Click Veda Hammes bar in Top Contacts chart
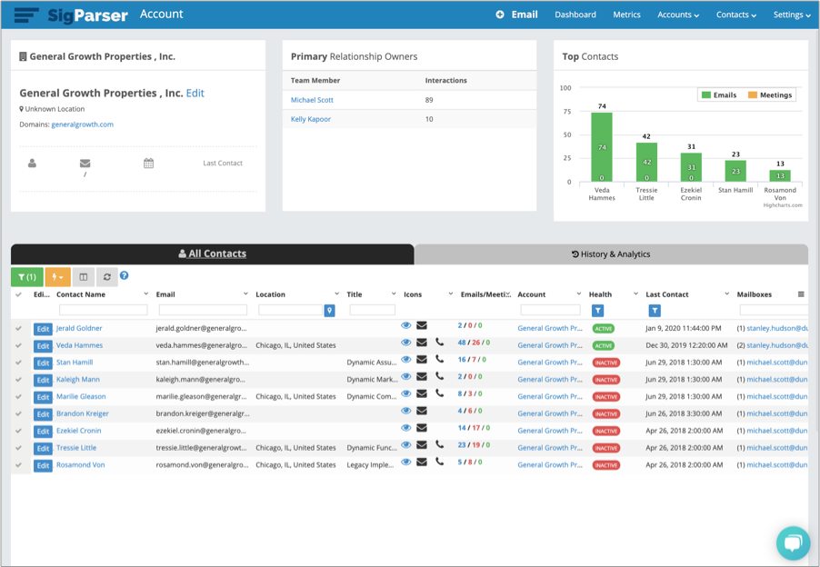Image resolution: width=820 pixels, height=567 pixels. pyautogui.click(x=602, y=147)
